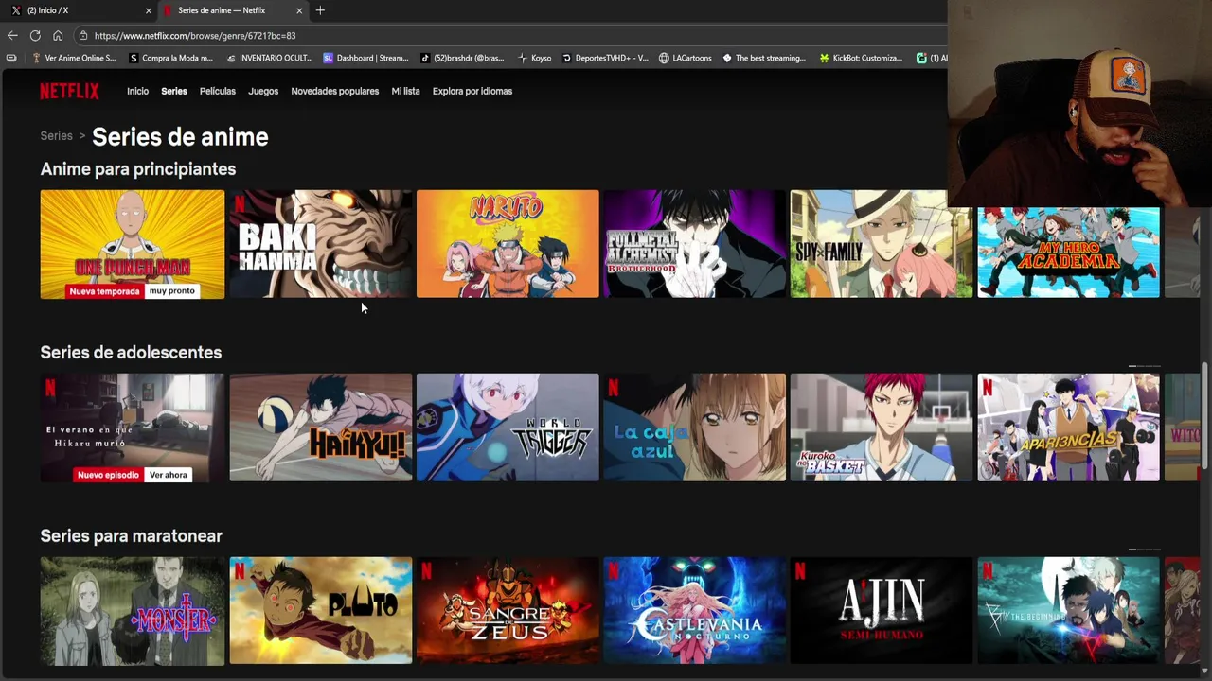Viewport: 1212px width, 681px height.
Task: Open the Compra la Moda bookmark
Action: pyautogui.click(x=171, y=58)
